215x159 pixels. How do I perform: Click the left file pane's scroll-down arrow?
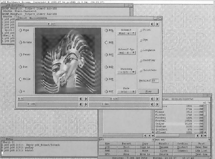tap(153, 136)
